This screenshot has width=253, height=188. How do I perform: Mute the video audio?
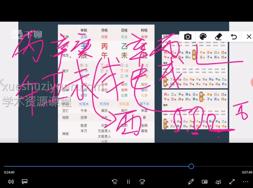coord(11,182)
